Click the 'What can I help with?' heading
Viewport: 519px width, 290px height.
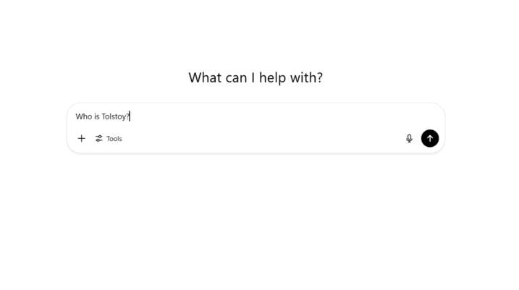[x=256, y=77]
